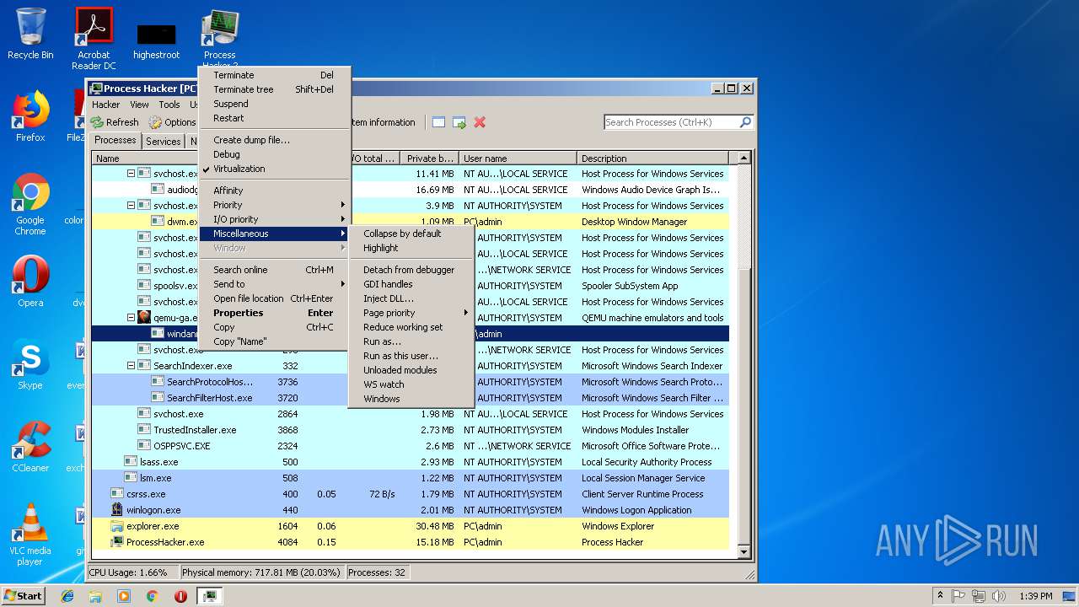Viewport: 1079px width, 607px height.
Task: Click the Opera taskbar icon
Action: coord(180,596)
